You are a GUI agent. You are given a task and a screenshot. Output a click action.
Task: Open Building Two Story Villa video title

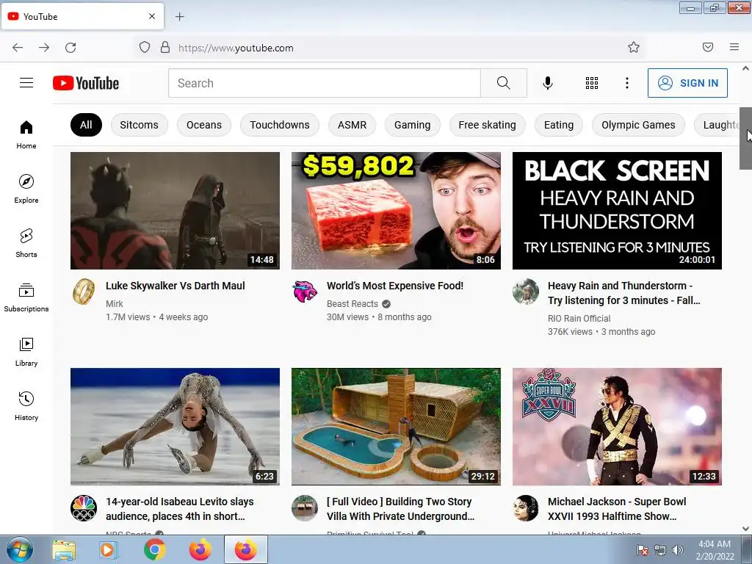[400, 509]
